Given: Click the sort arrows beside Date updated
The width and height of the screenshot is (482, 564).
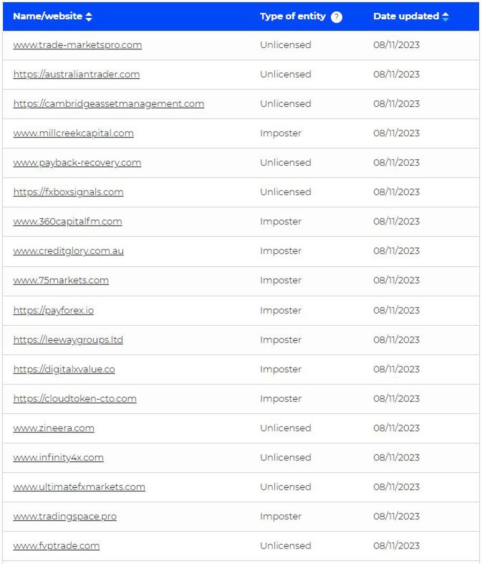Looking at the screenshot, I should pyautogui.click(x=445, y=17).
